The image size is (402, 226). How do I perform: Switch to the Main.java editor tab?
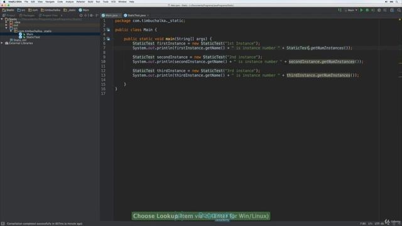pos(111,15)
